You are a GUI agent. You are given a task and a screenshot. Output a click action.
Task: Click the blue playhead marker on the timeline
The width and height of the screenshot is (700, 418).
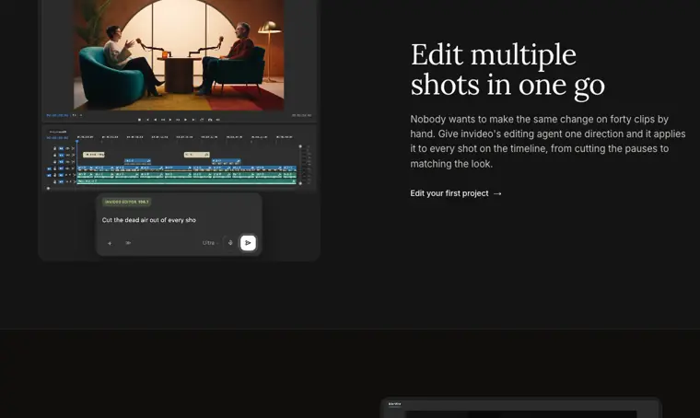pyautogui.click(x=76, y=142)
